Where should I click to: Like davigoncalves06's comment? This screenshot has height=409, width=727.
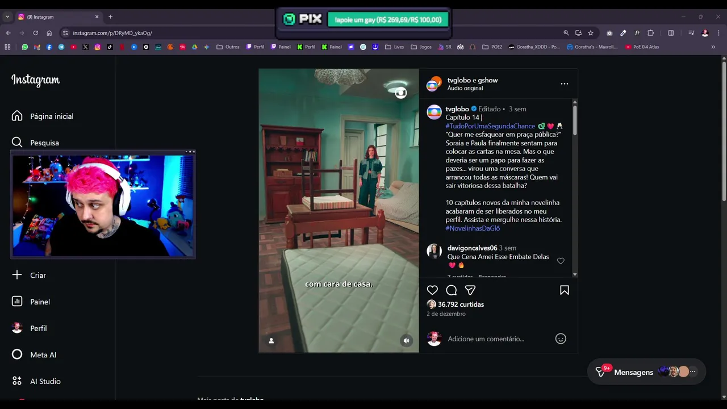click(x=561, y=261)
